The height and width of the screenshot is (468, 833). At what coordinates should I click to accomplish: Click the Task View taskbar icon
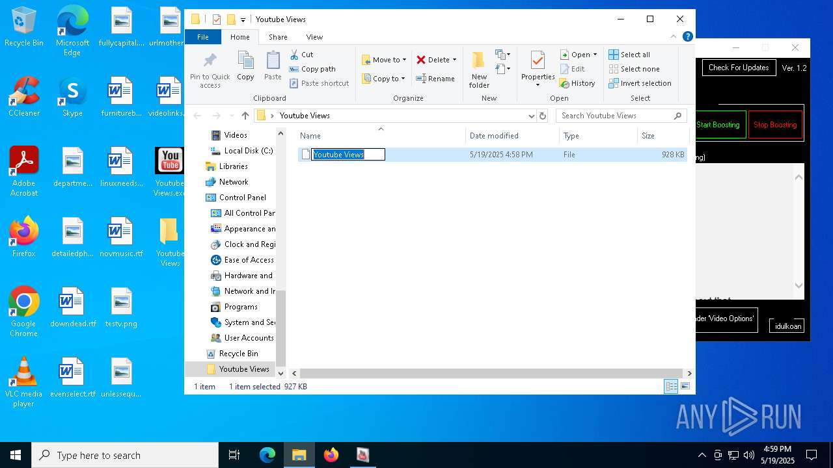click(x=234, y=455)
